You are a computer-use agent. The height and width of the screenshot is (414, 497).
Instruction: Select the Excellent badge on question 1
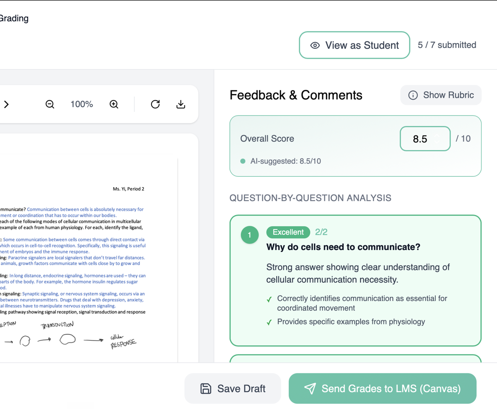tap(288, 232)
